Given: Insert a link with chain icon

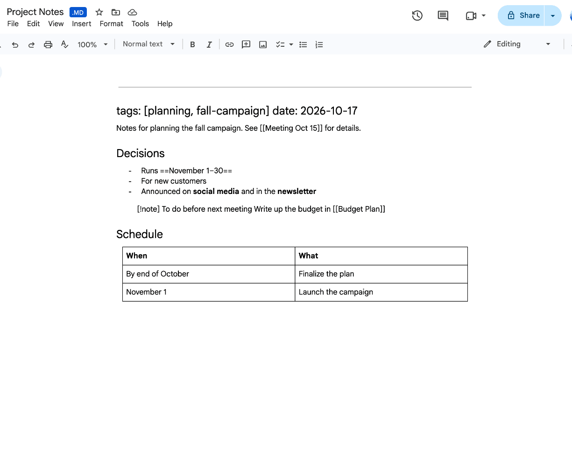Looking at the screenshot, I should pos(229,44).
